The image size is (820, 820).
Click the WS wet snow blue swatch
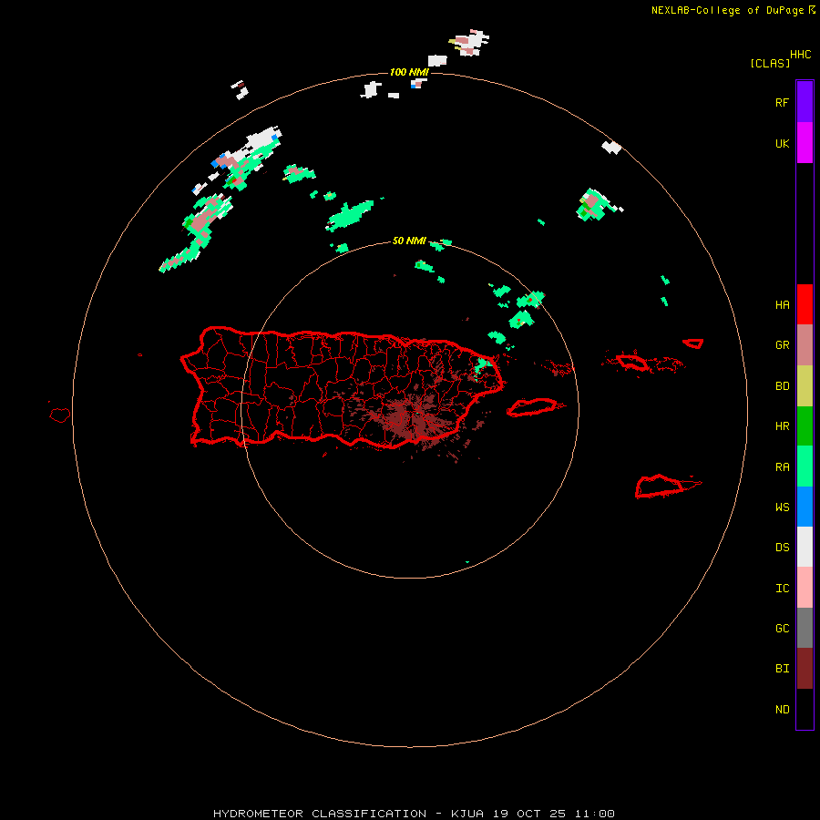point(805,507)
